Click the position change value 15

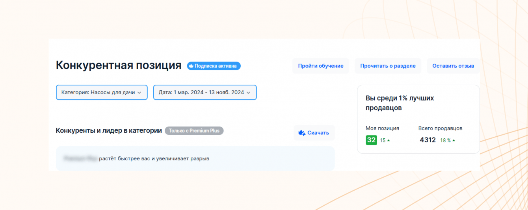[383, 140]
